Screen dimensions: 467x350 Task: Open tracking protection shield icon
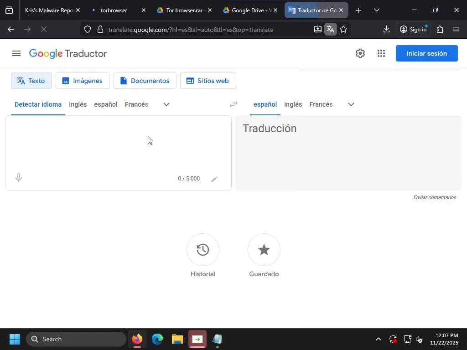click(x=87, y=30)
